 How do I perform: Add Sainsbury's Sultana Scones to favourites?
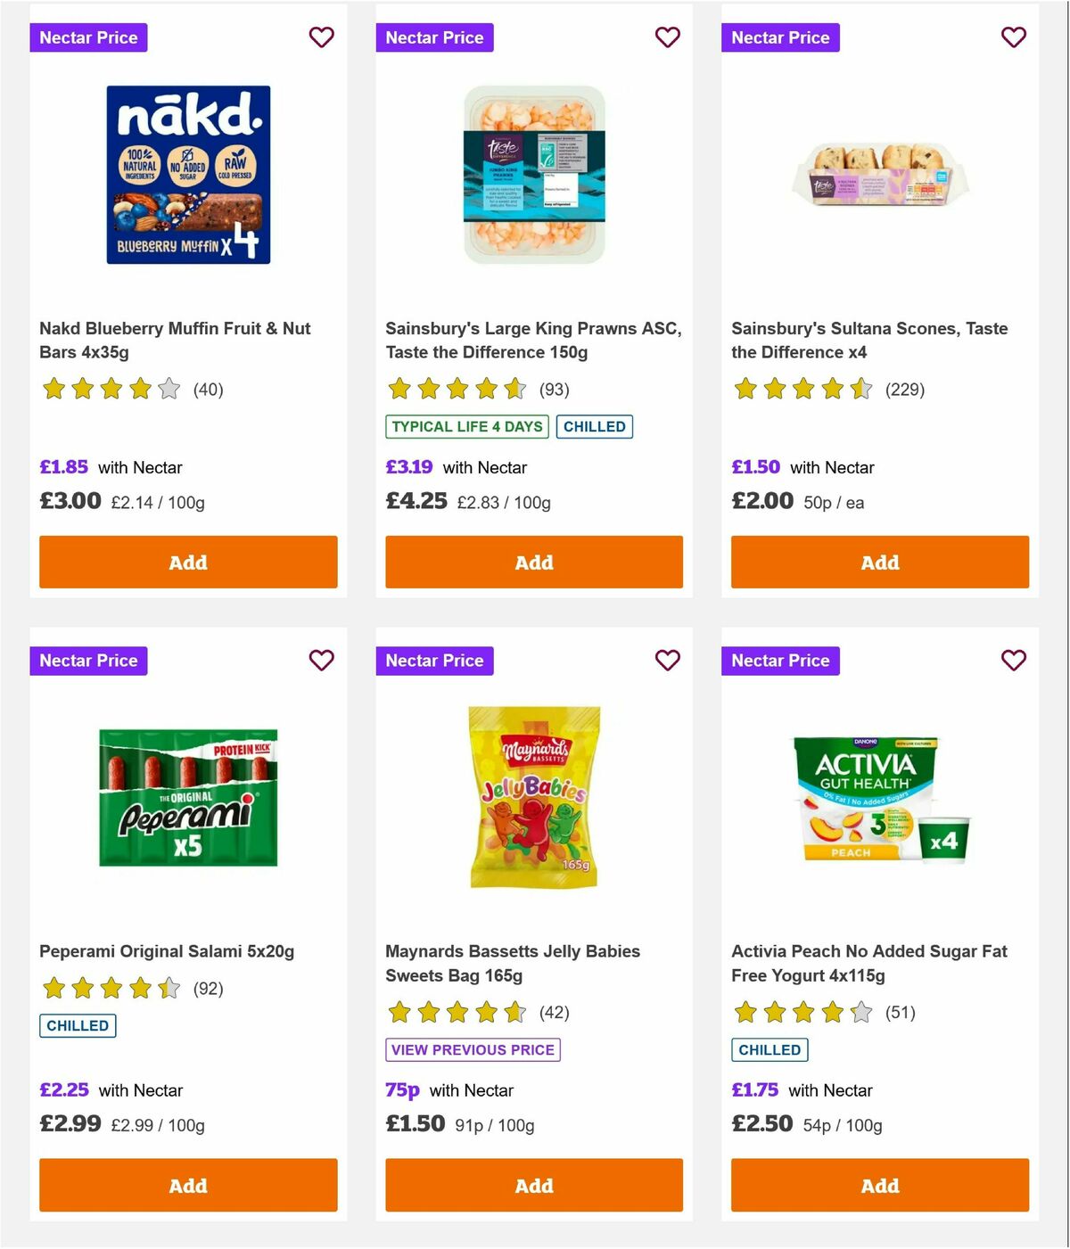point(1013,37)
